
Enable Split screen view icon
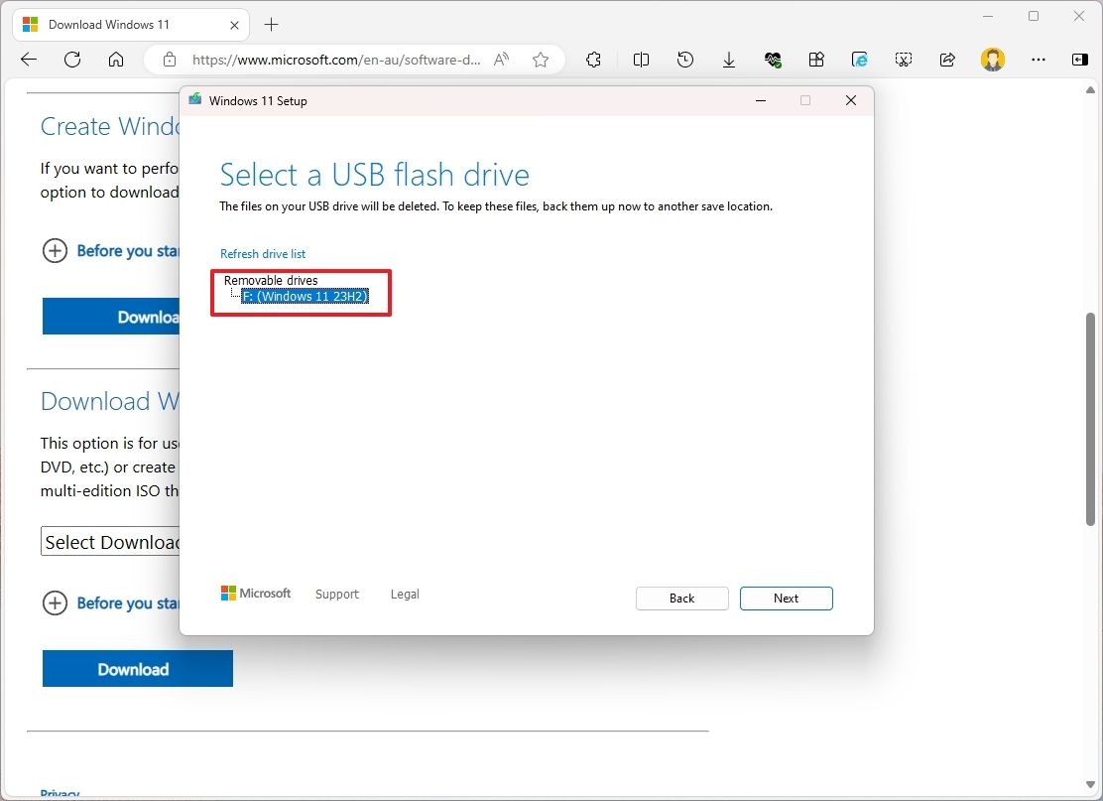coord(641,60)
